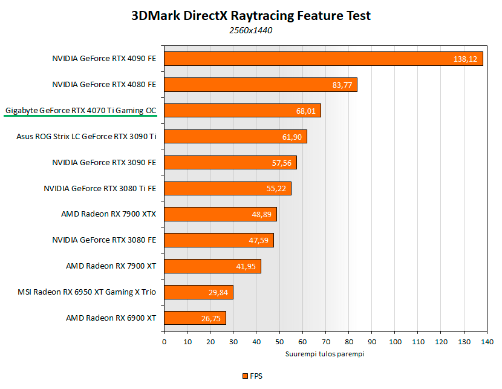Click the Gigabyte GeForce RTX 4070 Ti Gaming OC label
The width and height of the screenshot is (502, 389).
click(x=80, y=111)
